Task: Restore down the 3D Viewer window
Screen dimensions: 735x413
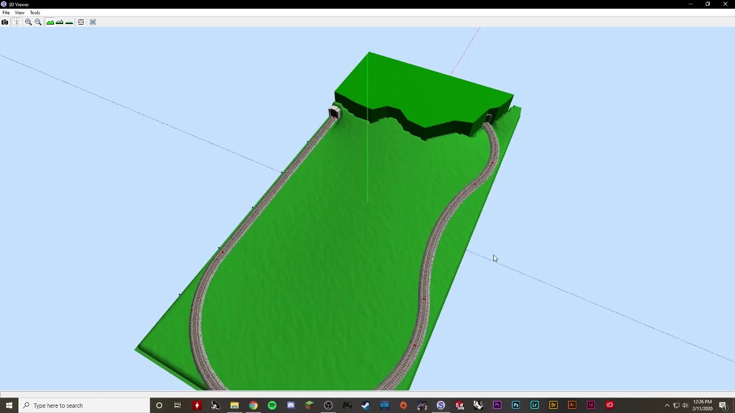Action: (708, 4)
